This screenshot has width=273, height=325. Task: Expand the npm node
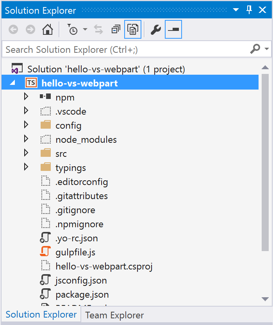tap(26, 96)
